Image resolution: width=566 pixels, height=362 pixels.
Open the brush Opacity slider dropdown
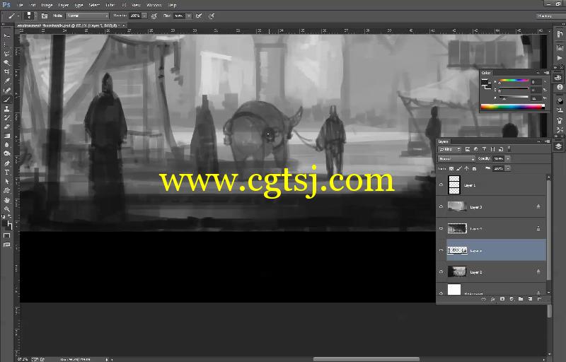(144, 16)
